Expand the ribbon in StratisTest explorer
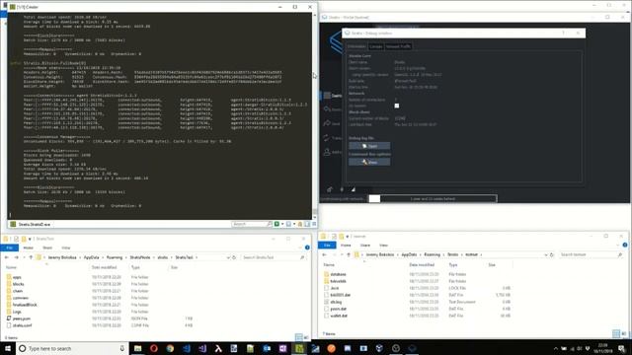Screen dimensions: 632x355 tap(300, 248)
